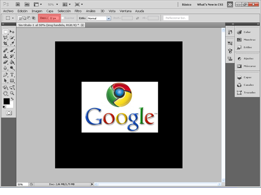Select the Move tool

(x=12, y=32)
